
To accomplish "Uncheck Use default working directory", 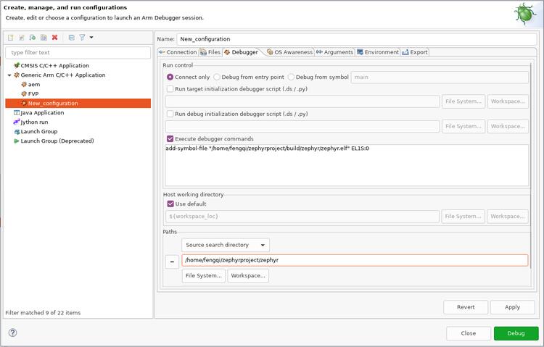I will (170, 204).
